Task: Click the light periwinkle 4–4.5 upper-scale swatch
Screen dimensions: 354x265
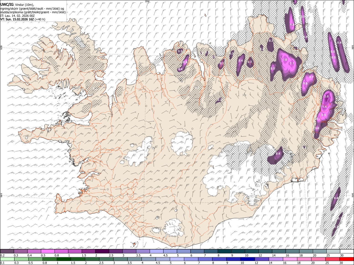Action: [x=157, y=251]
